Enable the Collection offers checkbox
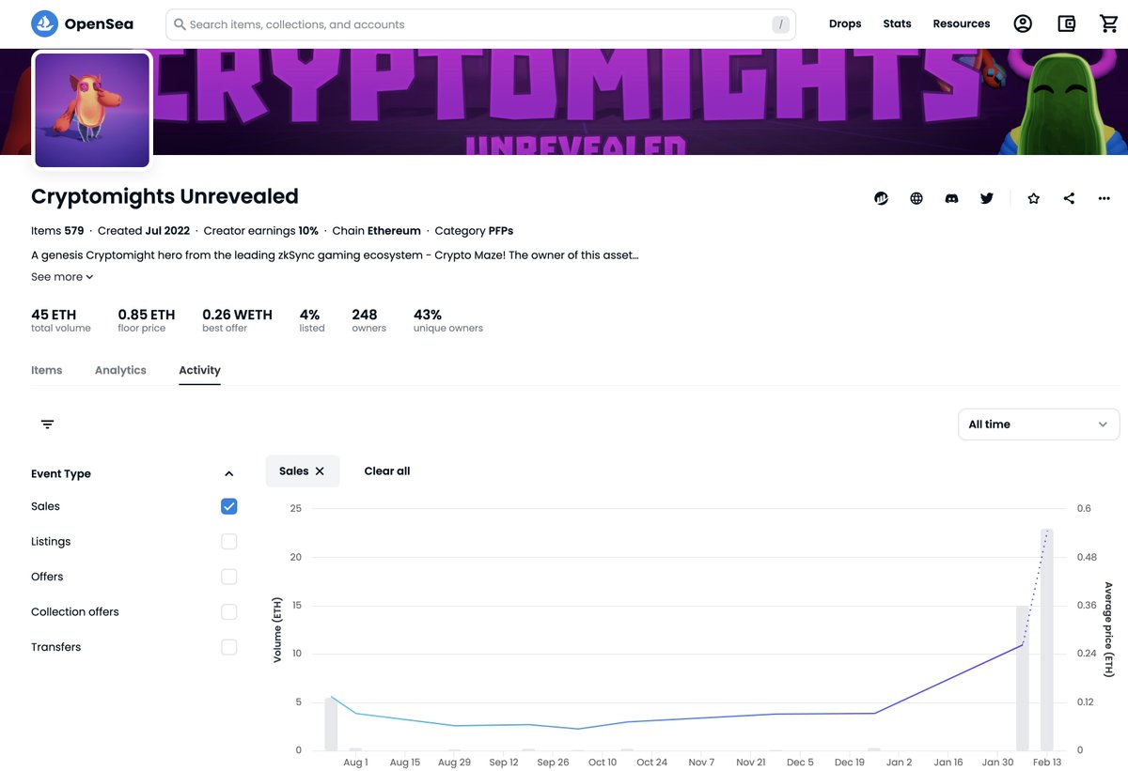Image resolution: width=1128 pixels, height=771 pixels. [x=229, y=612]
